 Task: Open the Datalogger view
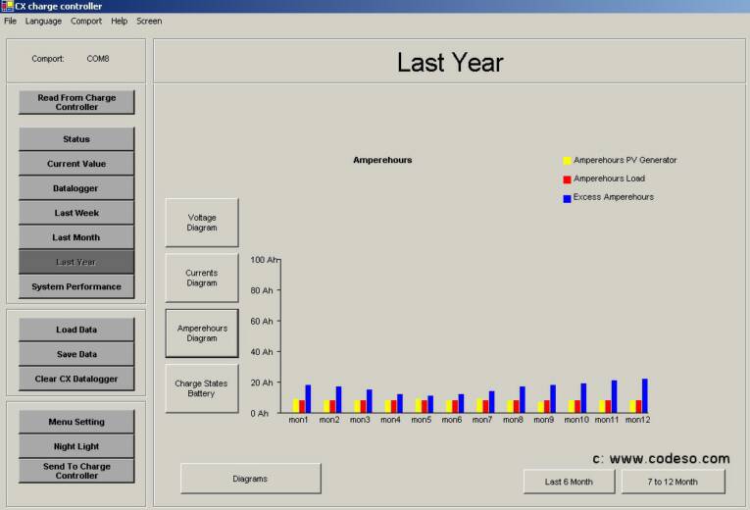76,188
